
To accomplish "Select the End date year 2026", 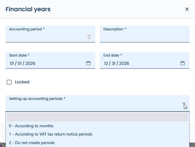I will point(124,63).
